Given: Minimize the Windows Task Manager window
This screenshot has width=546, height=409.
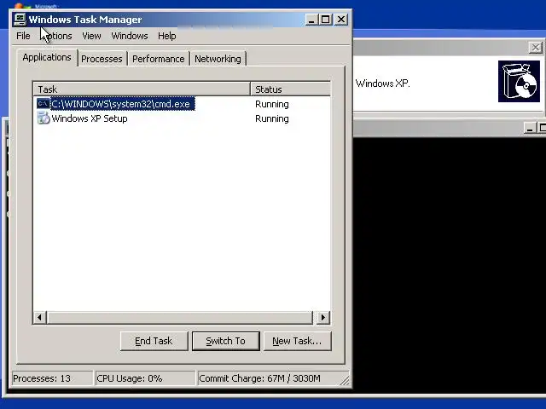Looking at the screenshot, I should [311, 20].
